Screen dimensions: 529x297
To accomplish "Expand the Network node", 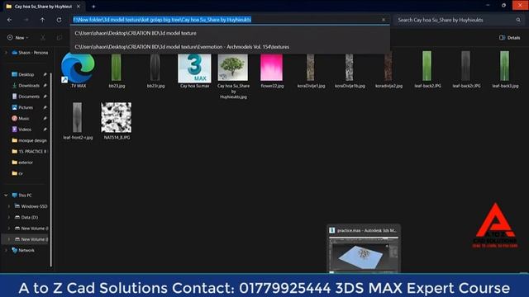I will click(x=6, y=250).
